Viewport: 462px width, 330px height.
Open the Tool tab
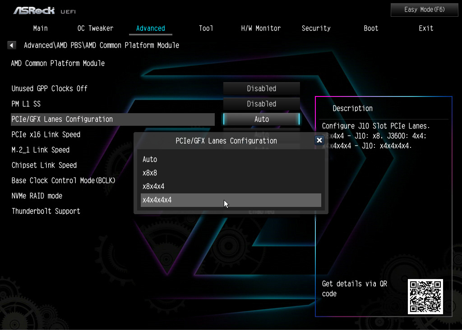click(x=206, y=28)
